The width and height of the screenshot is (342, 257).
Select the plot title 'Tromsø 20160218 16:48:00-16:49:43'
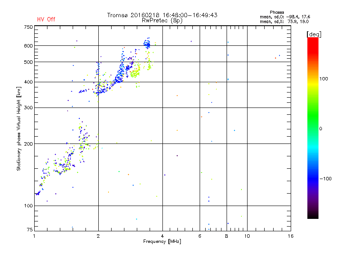coord(162,15)
